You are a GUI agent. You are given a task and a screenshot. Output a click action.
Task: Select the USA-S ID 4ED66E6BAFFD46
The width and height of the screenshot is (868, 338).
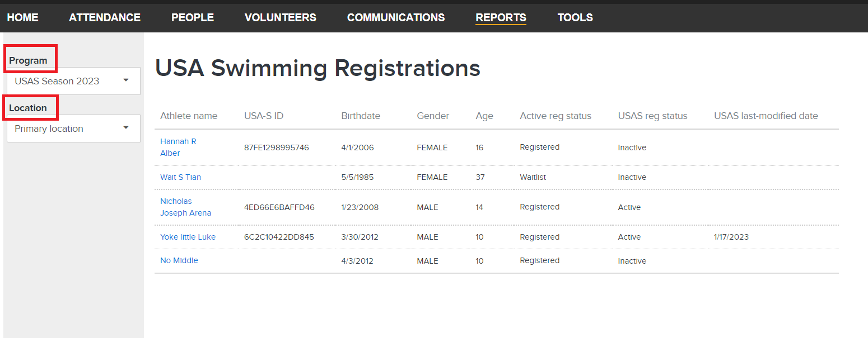point(279,207)
